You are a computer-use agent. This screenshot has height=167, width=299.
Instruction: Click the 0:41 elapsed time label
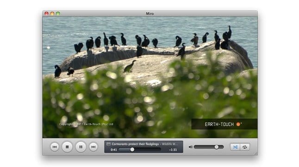[x=114, y=150]
